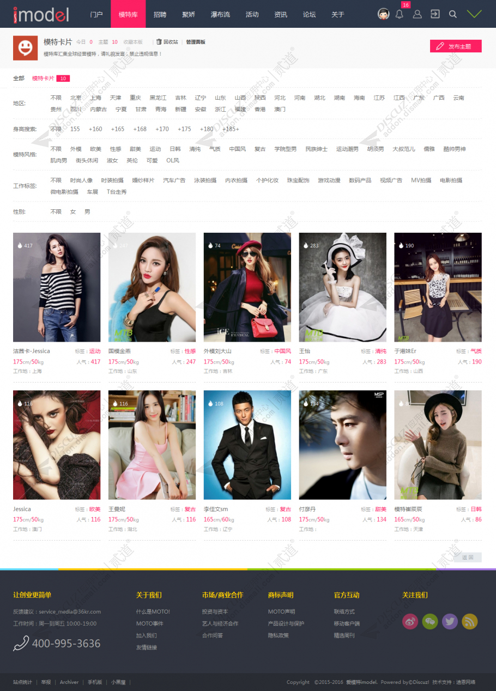The width and height of the screenshot is (496, 691).
Task: Click the 返回 back-to-top button
Action: point(468,557)
